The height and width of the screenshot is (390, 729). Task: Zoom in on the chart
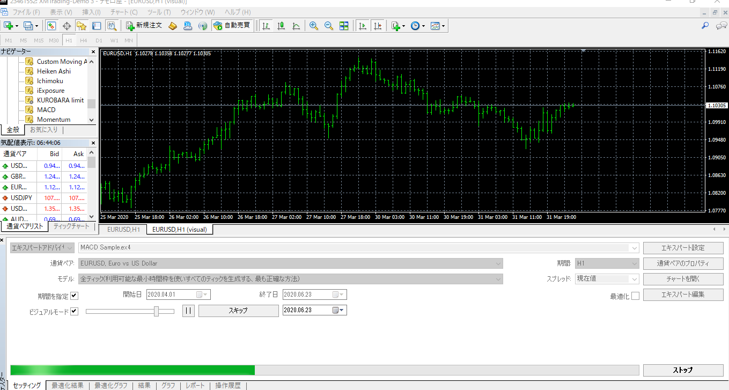tap(314, 25)
